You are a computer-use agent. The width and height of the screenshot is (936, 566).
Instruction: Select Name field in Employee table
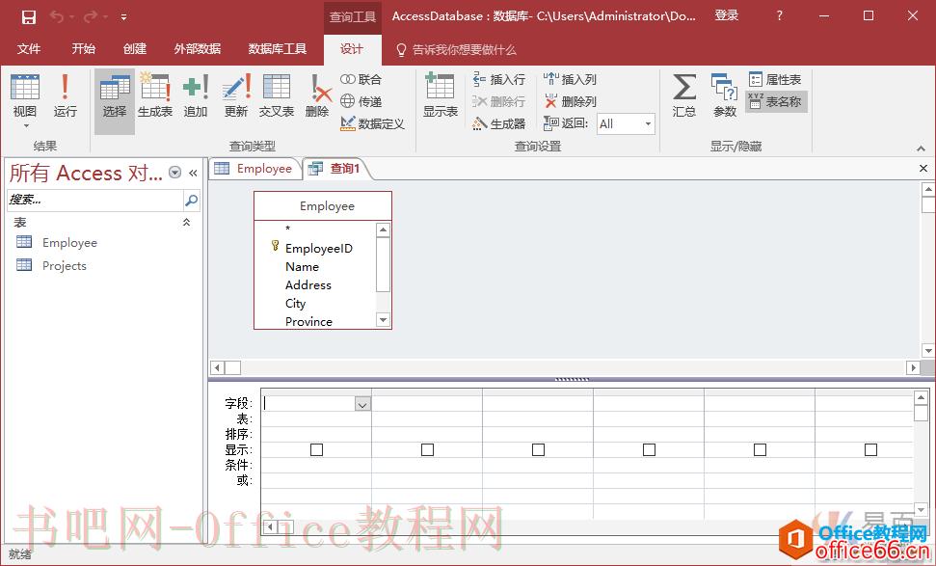click(302, 267)
